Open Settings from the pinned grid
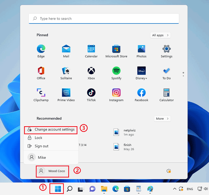Image resolution: width=209 pixels, height=195 pixels. (x=167, y=51)
